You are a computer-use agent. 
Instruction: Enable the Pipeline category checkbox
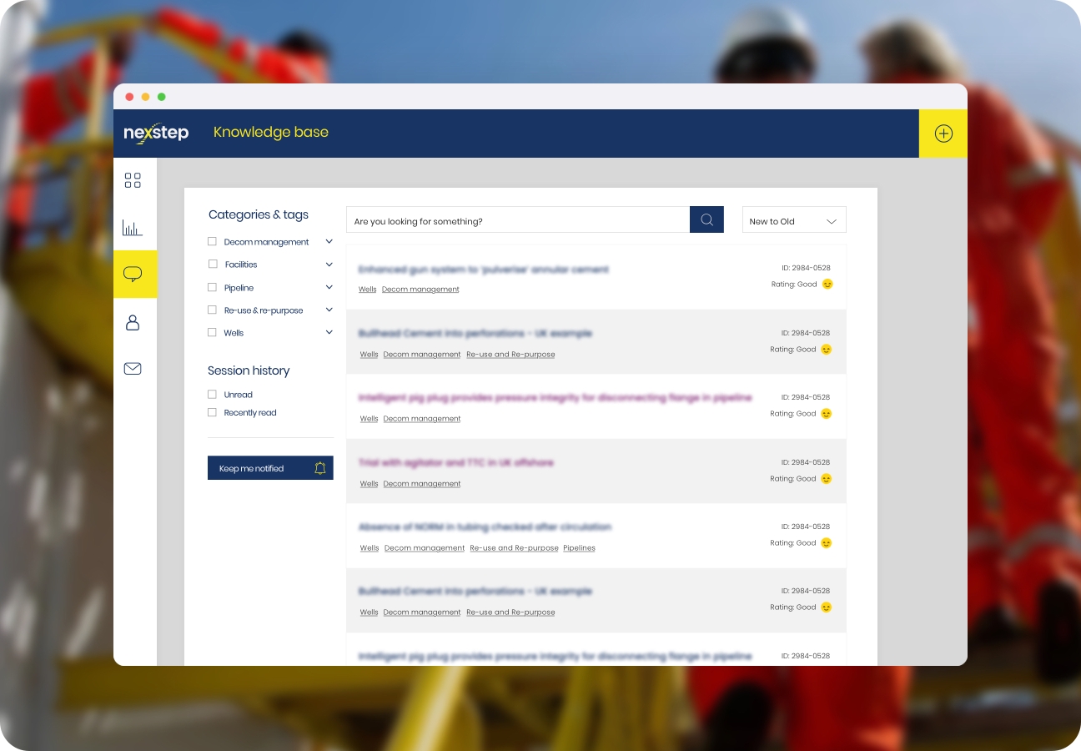point(212,287)
